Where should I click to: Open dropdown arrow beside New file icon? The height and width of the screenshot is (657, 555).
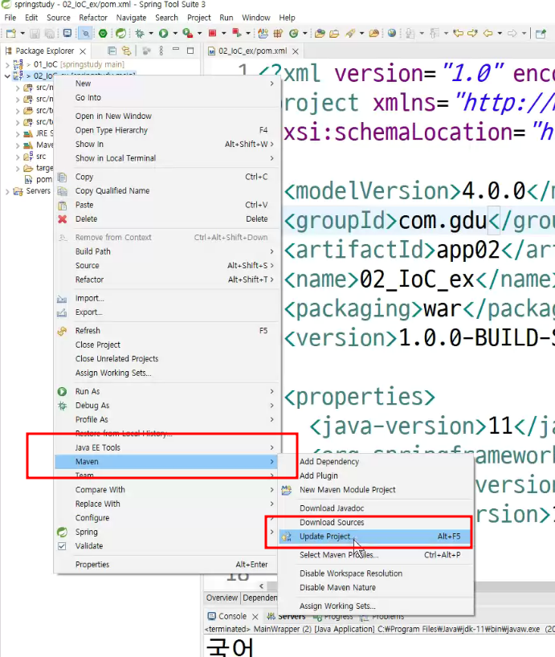click(x=22, y=34)
